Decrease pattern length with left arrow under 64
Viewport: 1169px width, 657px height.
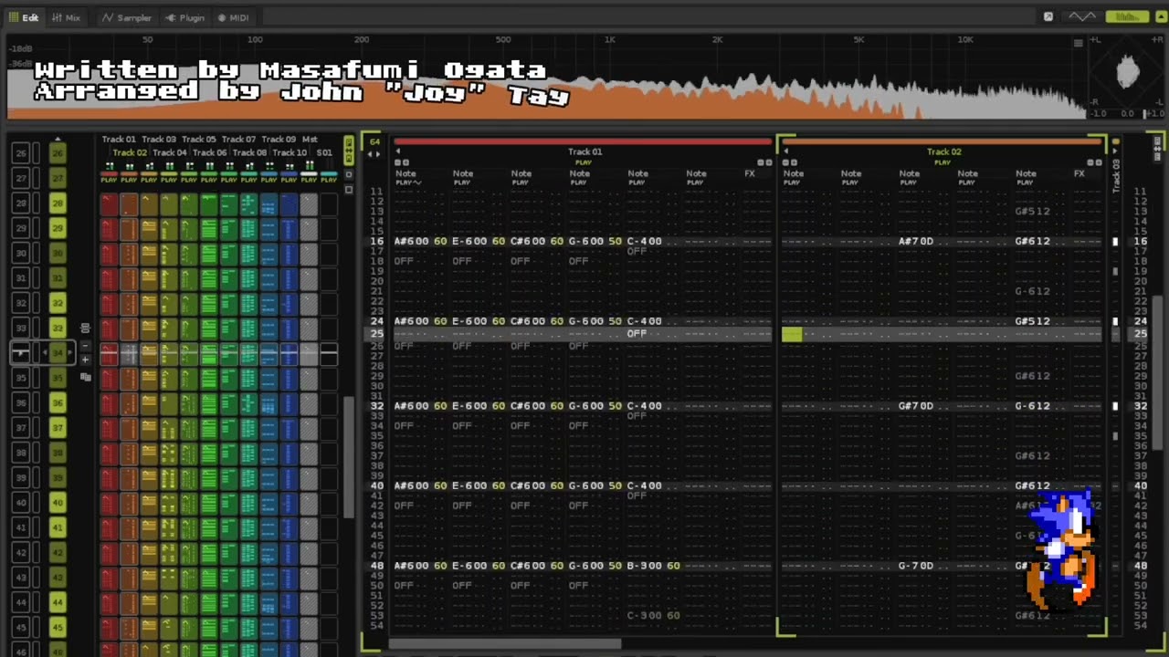pyautogui.click(x=371, y=154)
